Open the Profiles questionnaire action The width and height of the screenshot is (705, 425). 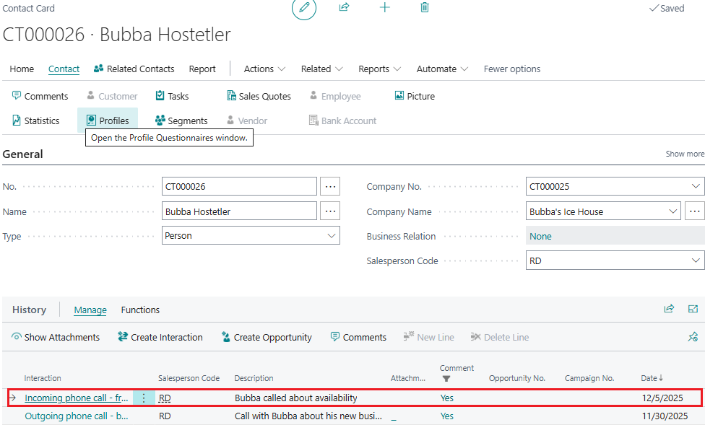click(108, 121)
